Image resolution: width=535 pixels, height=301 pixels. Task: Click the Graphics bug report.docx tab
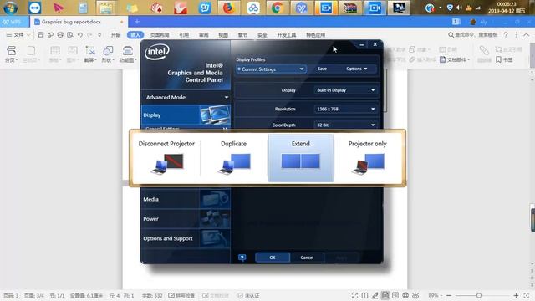pos(79,22)
